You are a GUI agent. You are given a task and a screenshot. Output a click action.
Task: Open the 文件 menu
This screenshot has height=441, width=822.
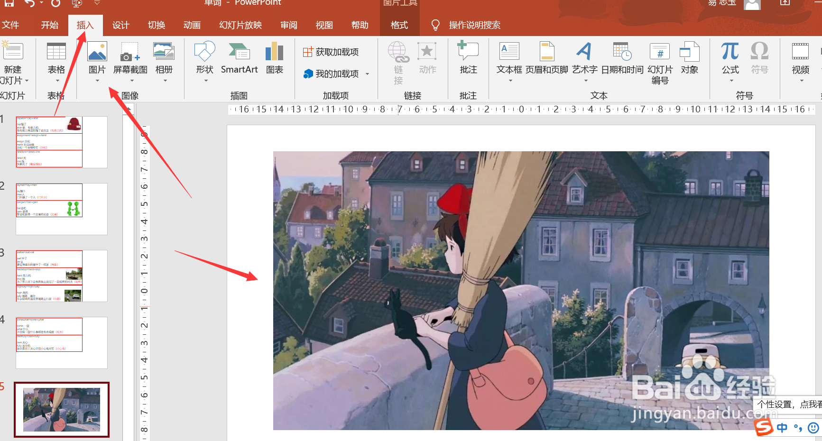[x=10, y=25]
